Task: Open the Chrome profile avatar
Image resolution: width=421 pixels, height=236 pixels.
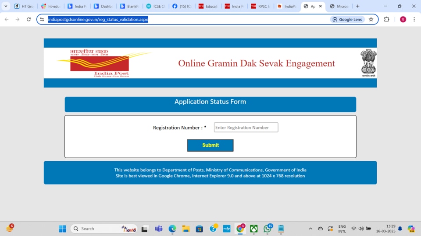Action: click(403, 19)
